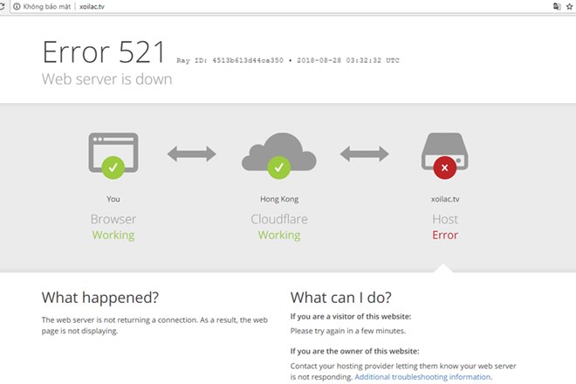Click the host server icon with red X
This screenshot has height=384, width=576.
(x=445, y=151)
